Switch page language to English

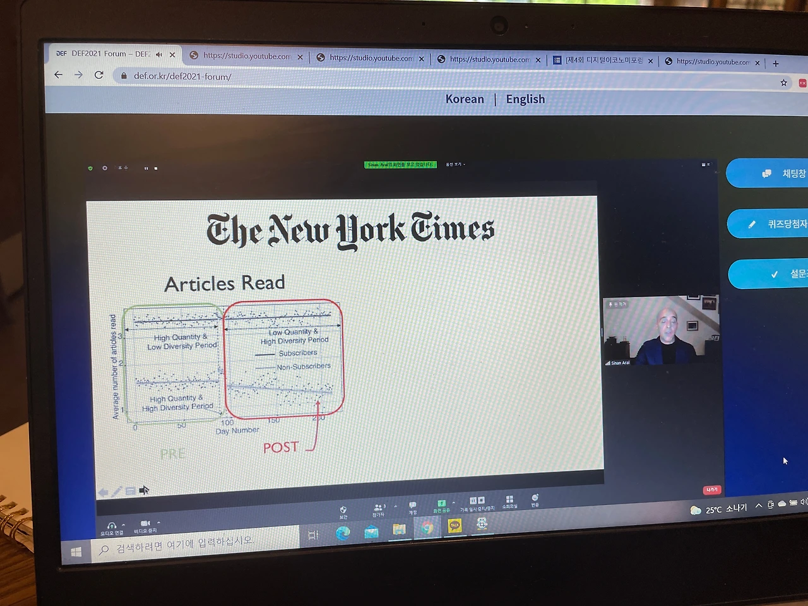point(525,99)
